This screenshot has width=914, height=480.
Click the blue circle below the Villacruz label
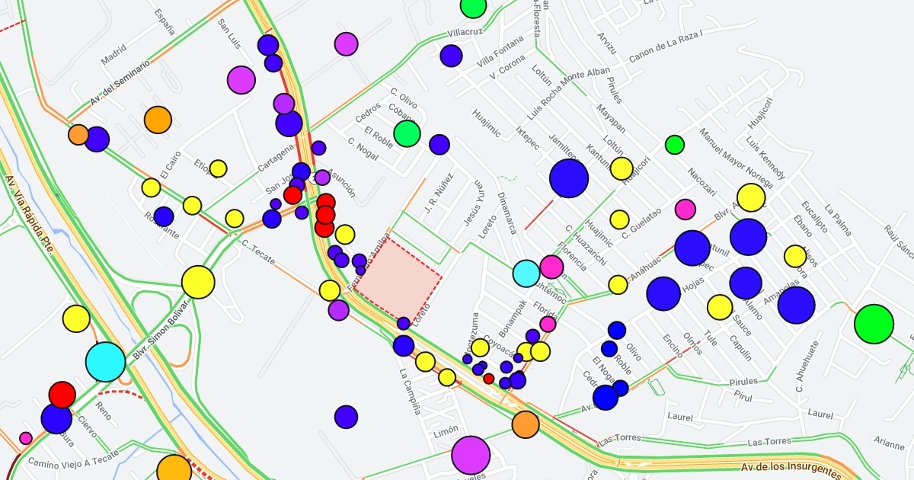(x=451, y=56)
